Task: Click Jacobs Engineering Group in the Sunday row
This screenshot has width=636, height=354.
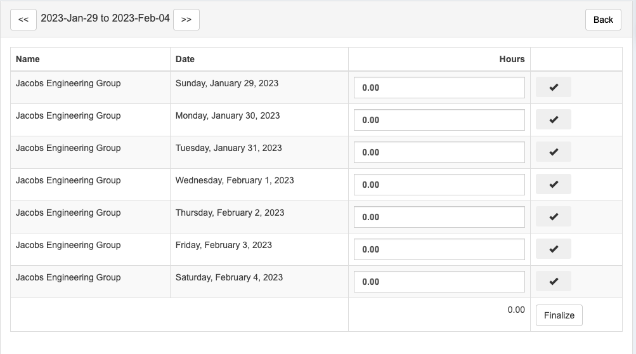Action: click(68, 83)
